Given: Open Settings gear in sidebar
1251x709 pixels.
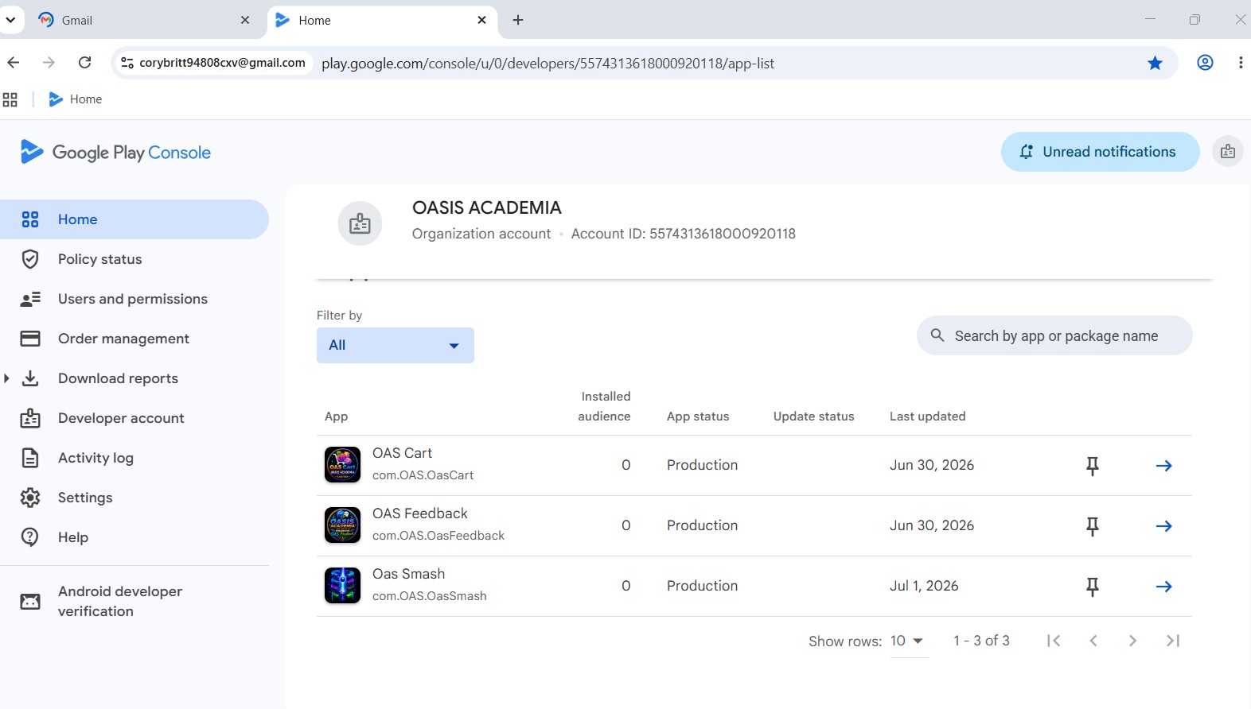Looking at the screenshot, I should pyautogui.click(x=30, y=498).
